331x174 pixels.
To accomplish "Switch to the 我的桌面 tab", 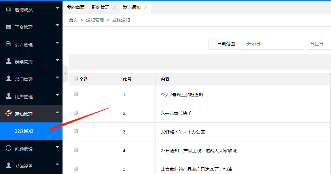I will [76, 7].
